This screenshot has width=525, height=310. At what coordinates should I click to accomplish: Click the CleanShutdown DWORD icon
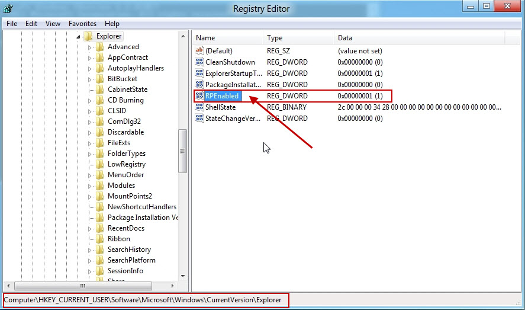[x=199, y=62]
